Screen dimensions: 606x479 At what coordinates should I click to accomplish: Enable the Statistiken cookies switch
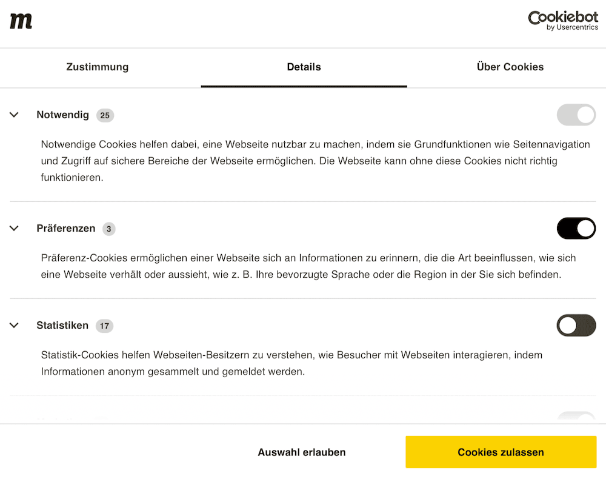point(576,326)
